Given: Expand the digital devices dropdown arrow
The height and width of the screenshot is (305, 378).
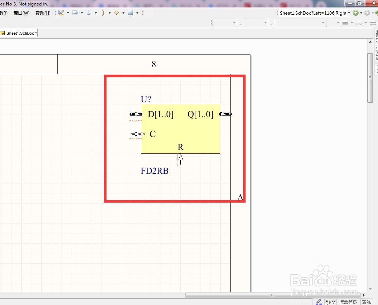Looking at the screenshot, I should click(x=109, y=13).
